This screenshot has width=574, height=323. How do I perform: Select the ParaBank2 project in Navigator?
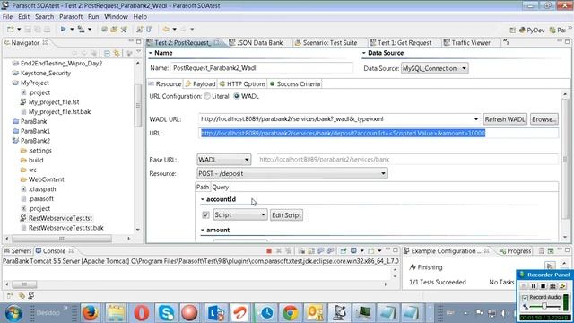35,141
